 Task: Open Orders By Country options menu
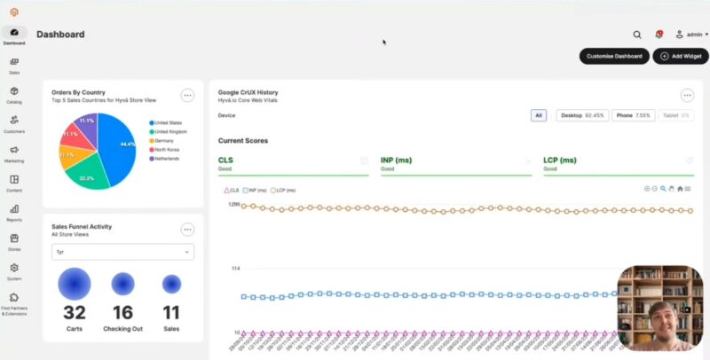click(x=187, y=96)
